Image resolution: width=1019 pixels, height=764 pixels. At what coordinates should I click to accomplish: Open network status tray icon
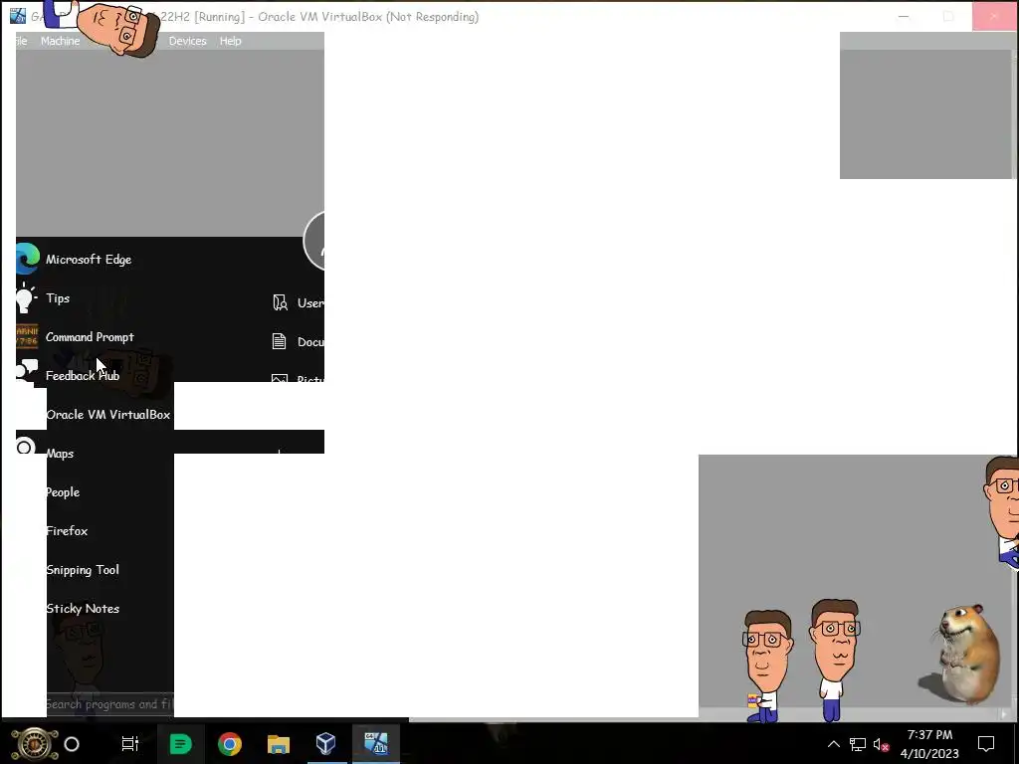click(857, 744)
